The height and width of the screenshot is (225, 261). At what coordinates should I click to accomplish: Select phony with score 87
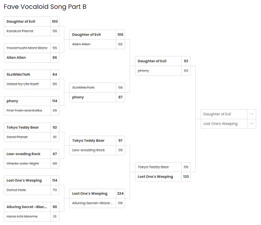pos(97,97)
